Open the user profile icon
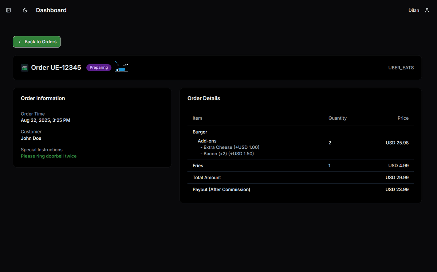 click(x=427, y=10)
